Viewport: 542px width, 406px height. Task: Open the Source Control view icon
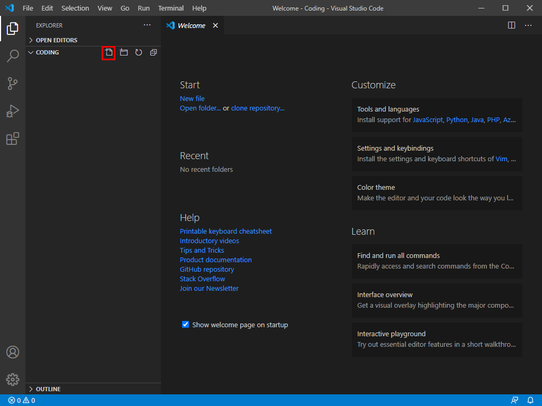point(13,83)
